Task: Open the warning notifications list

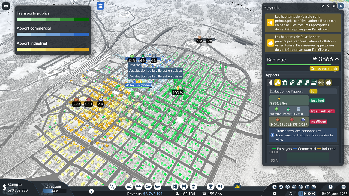Action: [330, 187]
